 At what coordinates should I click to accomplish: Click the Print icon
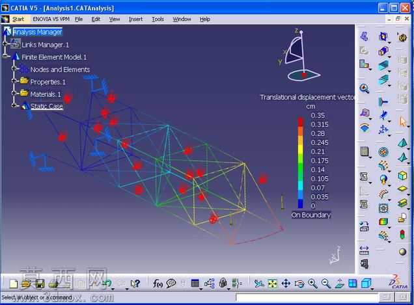[53, 284]
